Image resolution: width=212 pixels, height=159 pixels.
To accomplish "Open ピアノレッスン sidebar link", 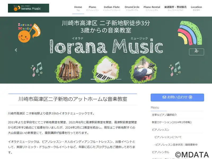I will click(161, 130).
